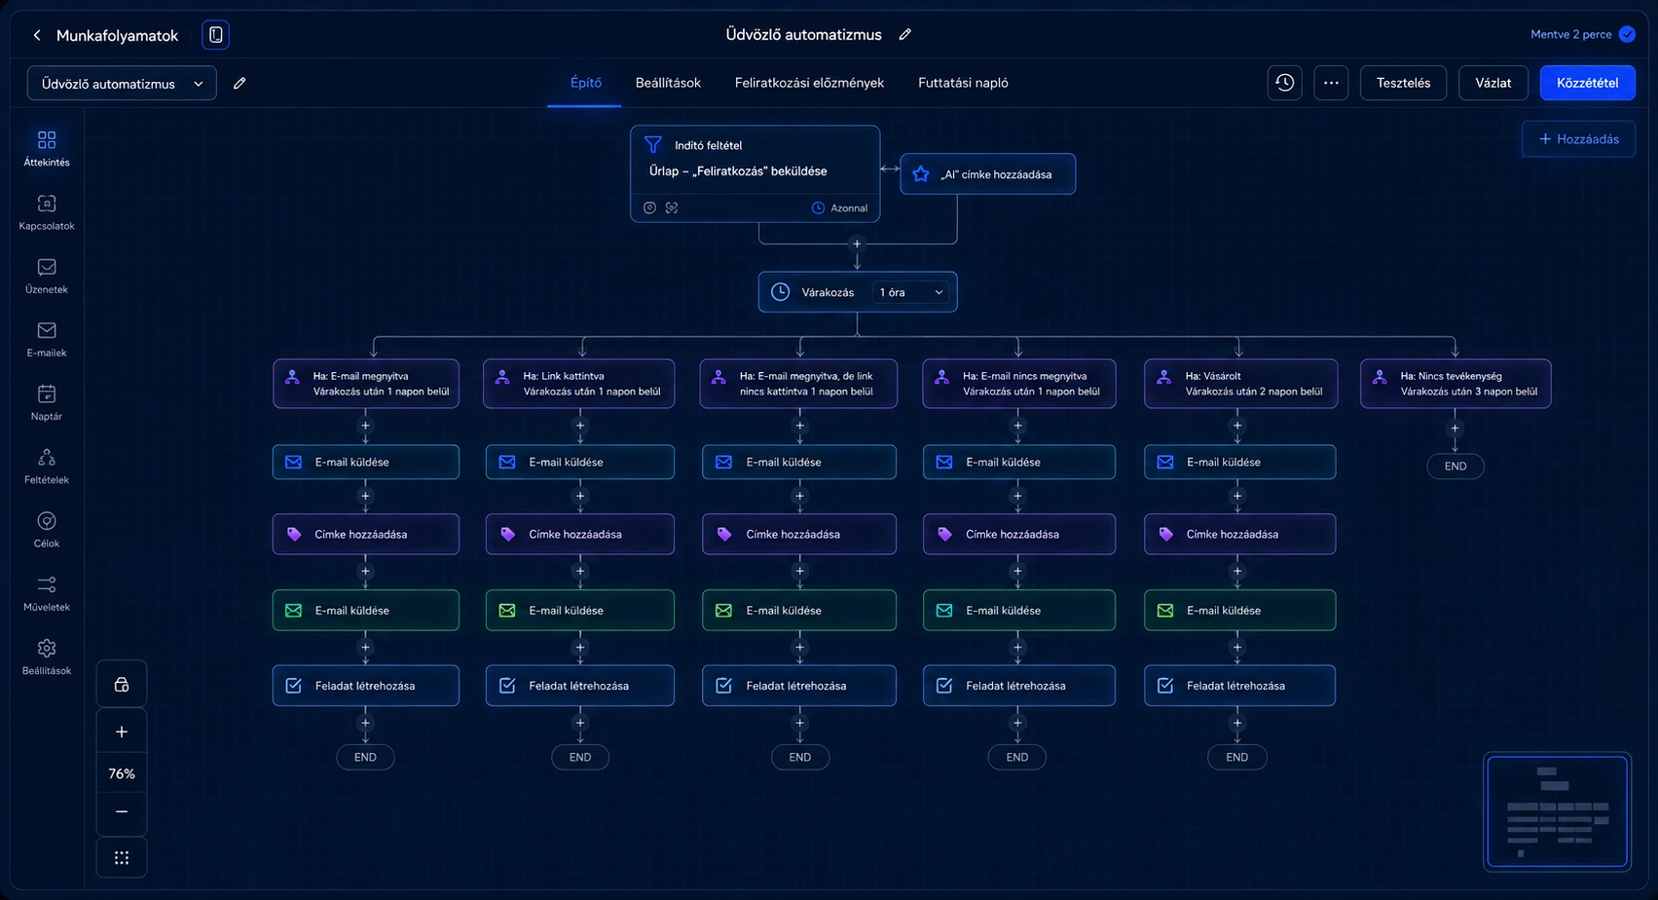Select the „AI” címke hozzáadása node
This screenshot has height=900, width=1658.
(987, 174)
